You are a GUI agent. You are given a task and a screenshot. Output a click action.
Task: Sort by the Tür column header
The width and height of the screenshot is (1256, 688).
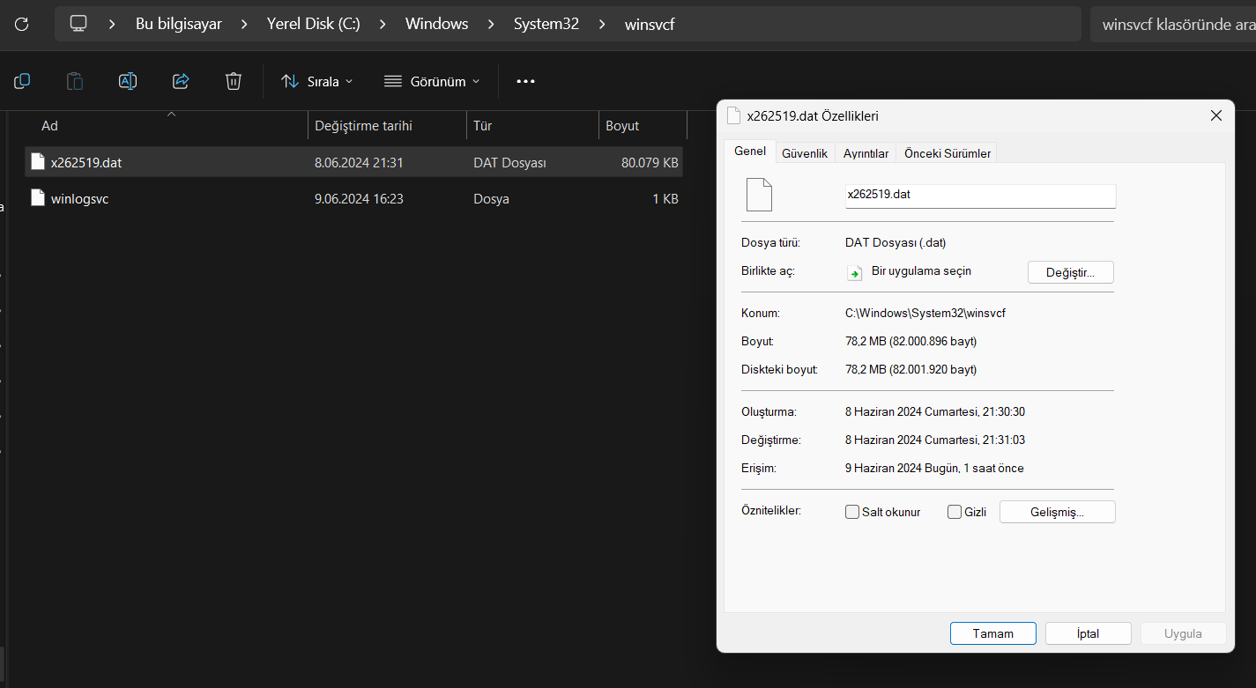click(x=532, y=126)
